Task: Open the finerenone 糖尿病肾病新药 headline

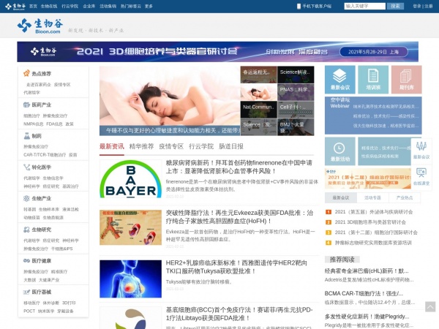Action: click(239, 167)
